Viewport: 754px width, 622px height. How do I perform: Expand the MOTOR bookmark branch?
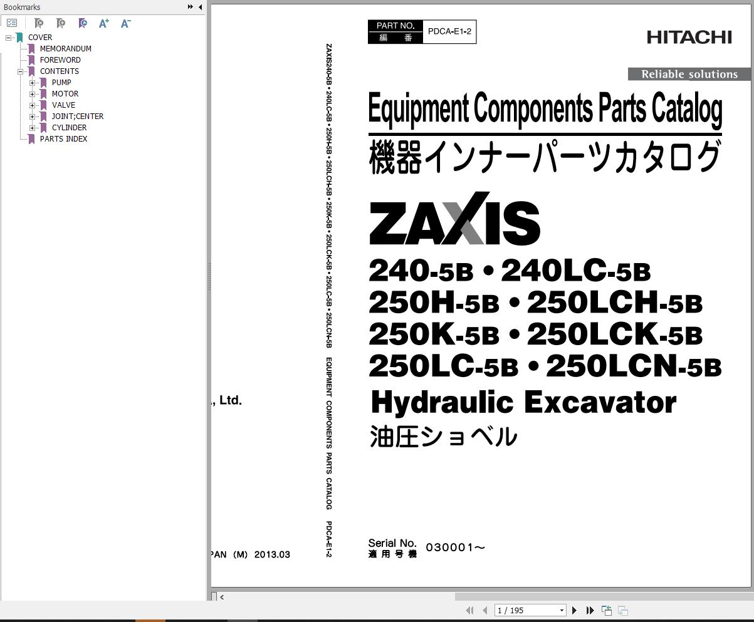33,94
